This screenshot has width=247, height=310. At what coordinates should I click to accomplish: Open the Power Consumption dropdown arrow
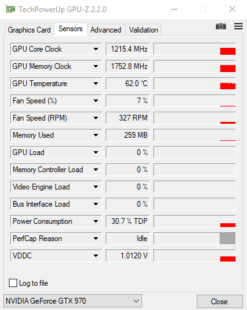[95, 221]
